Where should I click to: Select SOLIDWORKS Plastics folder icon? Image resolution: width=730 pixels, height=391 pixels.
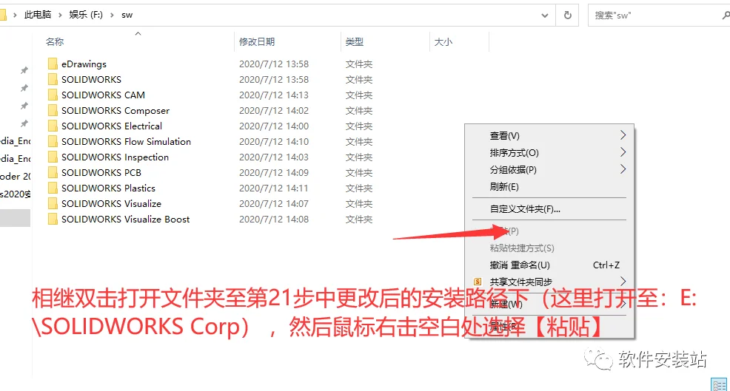coord(53,188)
